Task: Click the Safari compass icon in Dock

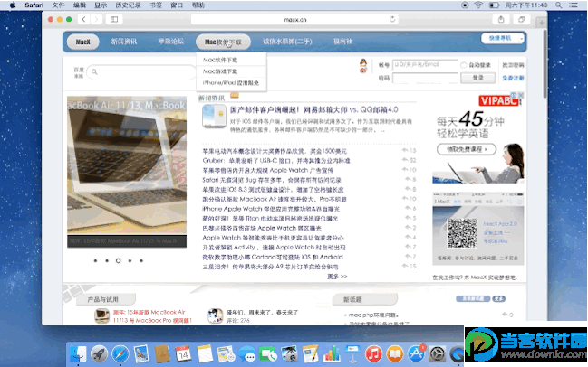Action: 120,354
